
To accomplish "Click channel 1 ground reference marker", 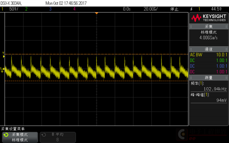I will click(x=2, y=70).
